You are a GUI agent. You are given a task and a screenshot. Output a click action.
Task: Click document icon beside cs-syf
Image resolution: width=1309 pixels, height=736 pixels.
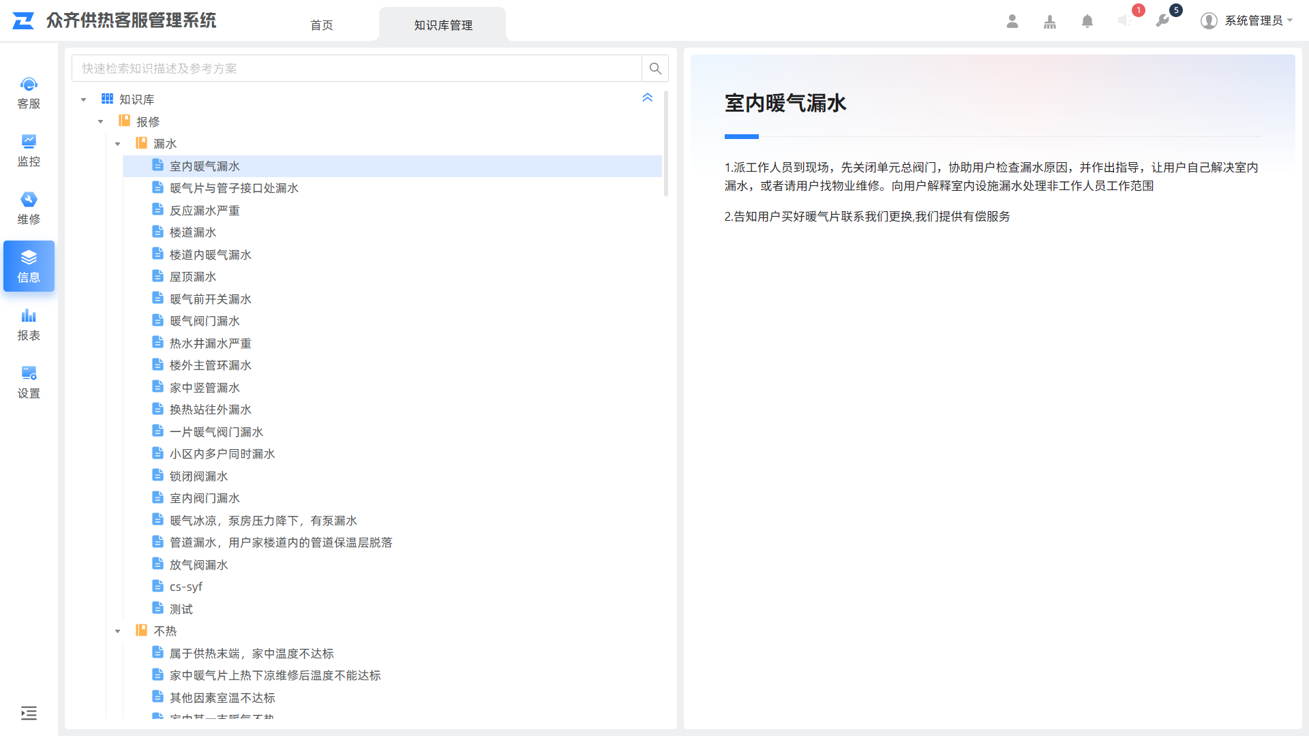point(157,586)
